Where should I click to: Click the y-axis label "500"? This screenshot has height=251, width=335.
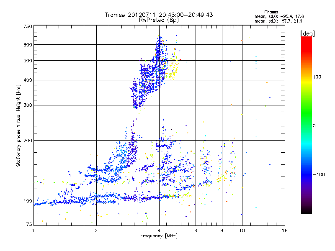pyautogui.click(x=28, y=61)
